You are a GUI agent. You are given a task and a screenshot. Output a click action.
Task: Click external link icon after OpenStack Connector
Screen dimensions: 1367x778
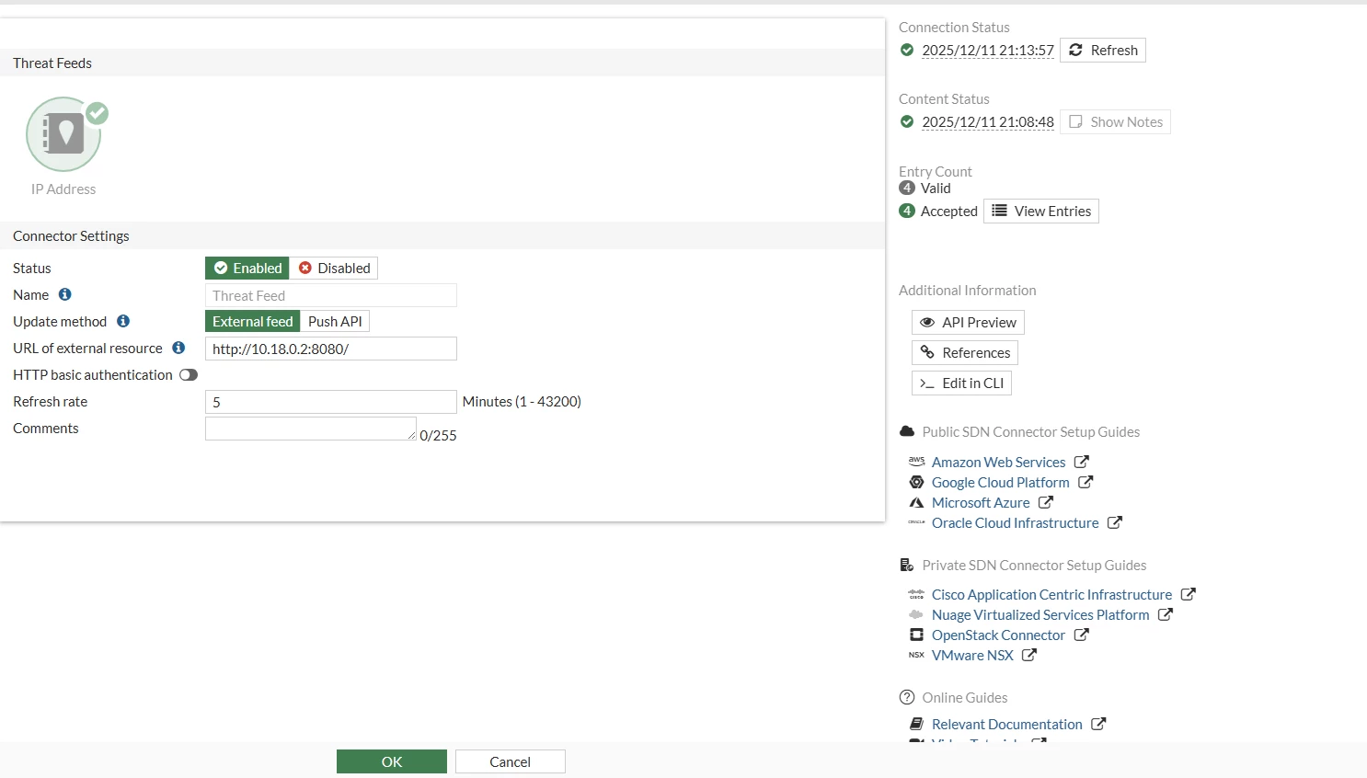(1082, 635)
